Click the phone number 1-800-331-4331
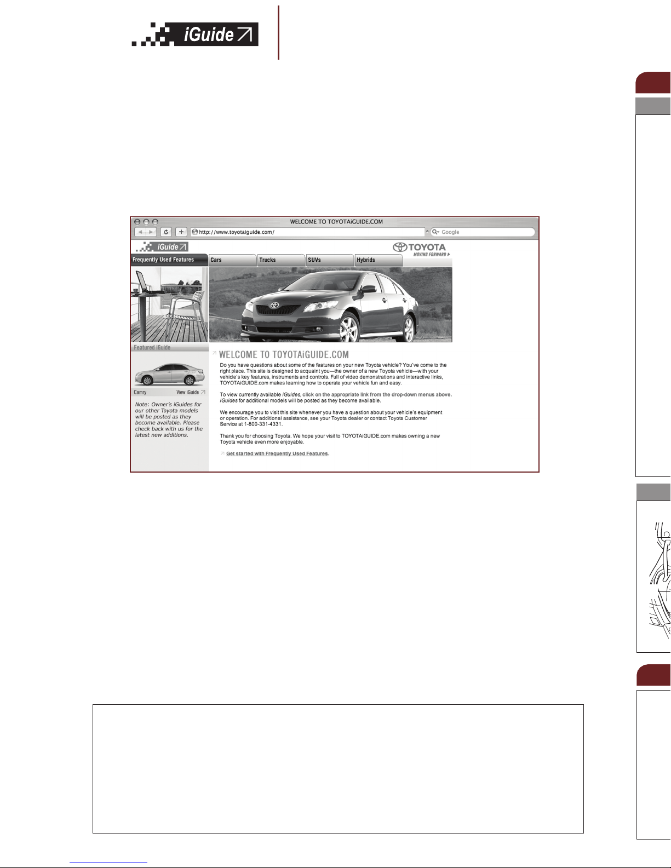The image size is (671, 868). pyautogui.click(x=263, y=424)
